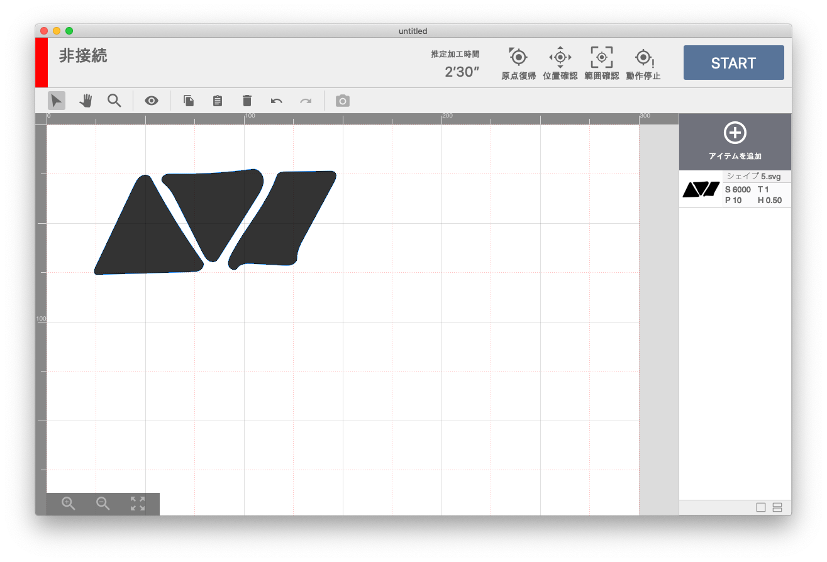Click the シェイプ 5.svg file name
Viewport: 827px width, 562px height.
pos(753,177)
